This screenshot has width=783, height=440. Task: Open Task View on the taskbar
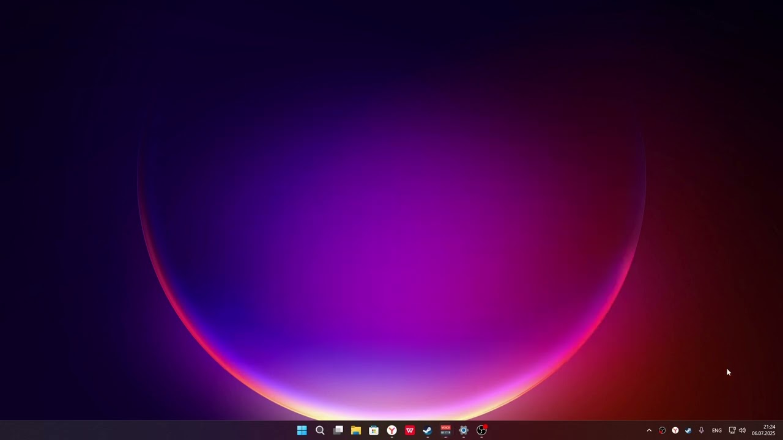(x=338, y=430)
